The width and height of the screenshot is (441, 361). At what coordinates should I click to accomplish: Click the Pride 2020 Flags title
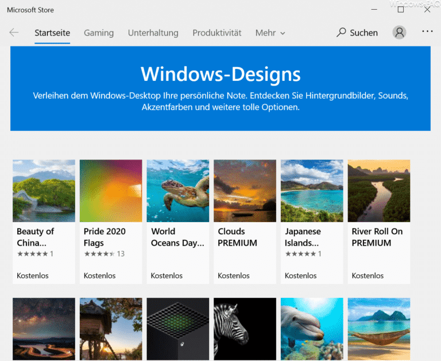click(105, 237)
